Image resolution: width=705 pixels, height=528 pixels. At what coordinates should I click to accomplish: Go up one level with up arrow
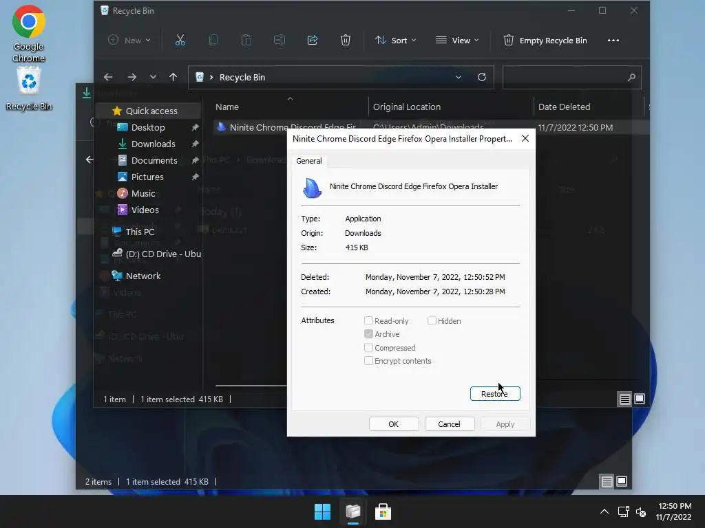pos(173,77)
